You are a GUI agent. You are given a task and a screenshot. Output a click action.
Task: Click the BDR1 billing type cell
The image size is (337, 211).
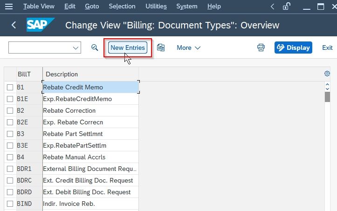click(x=29, y=169)
